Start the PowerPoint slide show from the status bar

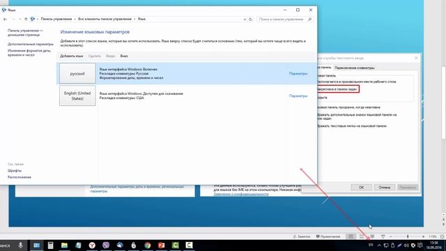(383, 236)
